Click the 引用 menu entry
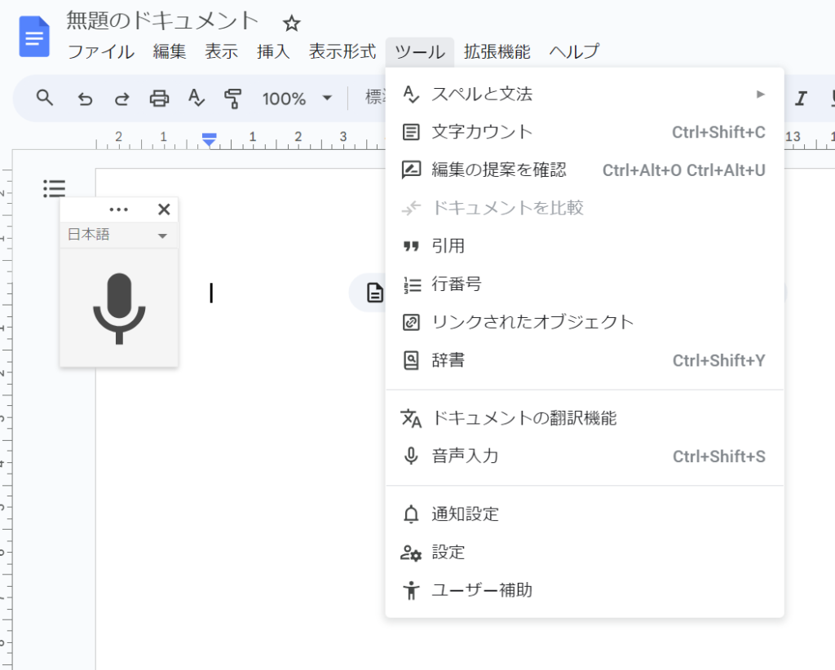Image resolution: width=835 pixels, height=670 pixels. (x=585, y=246)
